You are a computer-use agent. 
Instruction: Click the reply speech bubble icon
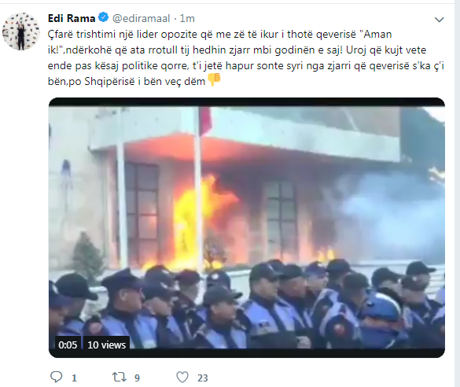[56, 377]
